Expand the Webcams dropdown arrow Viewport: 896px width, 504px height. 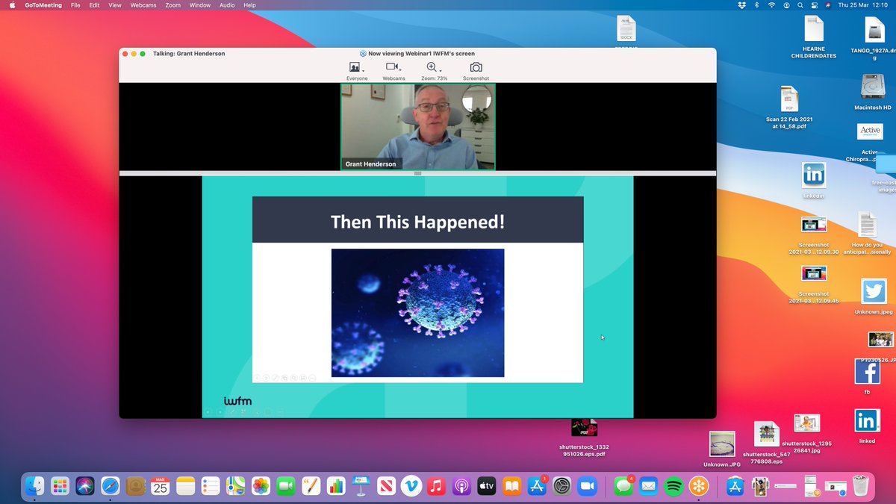400,70
